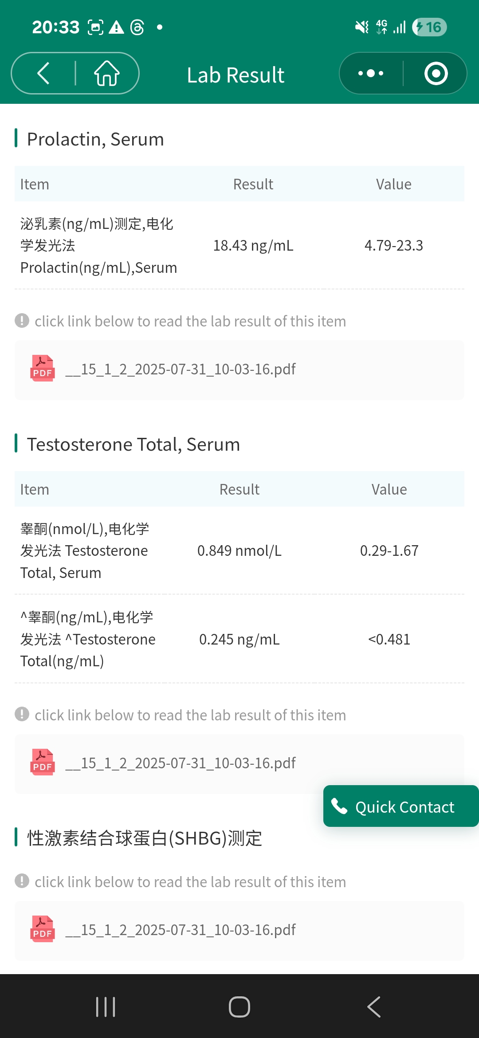
Task: Tap the back arrow in header
Action: tap(43, 73)
